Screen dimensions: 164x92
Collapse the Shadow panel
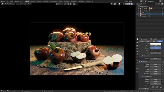(140, 62)
